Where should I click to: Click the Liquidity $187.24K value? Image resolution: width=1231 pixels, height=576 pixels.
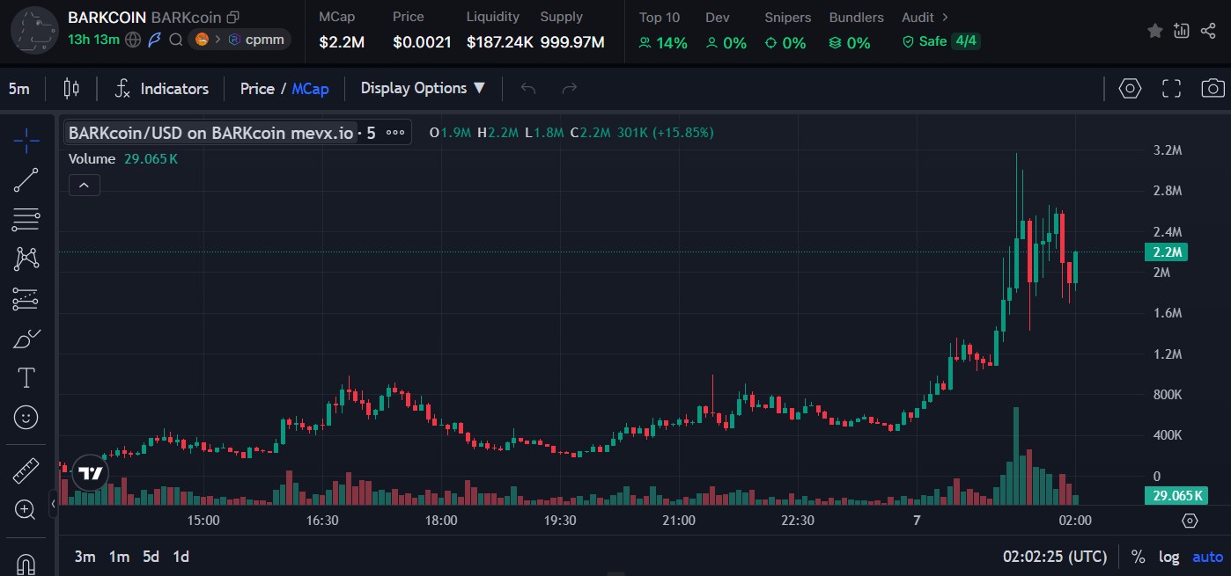click(500, 42)
